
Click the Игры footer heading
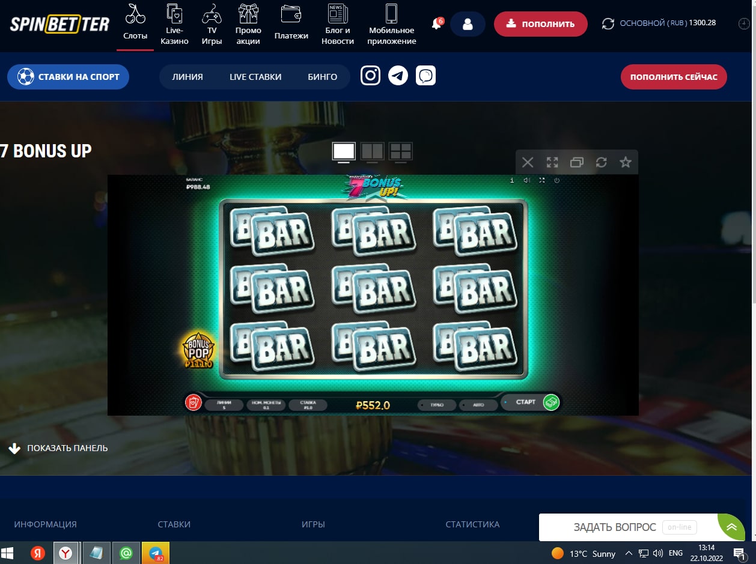coord(313,524)
